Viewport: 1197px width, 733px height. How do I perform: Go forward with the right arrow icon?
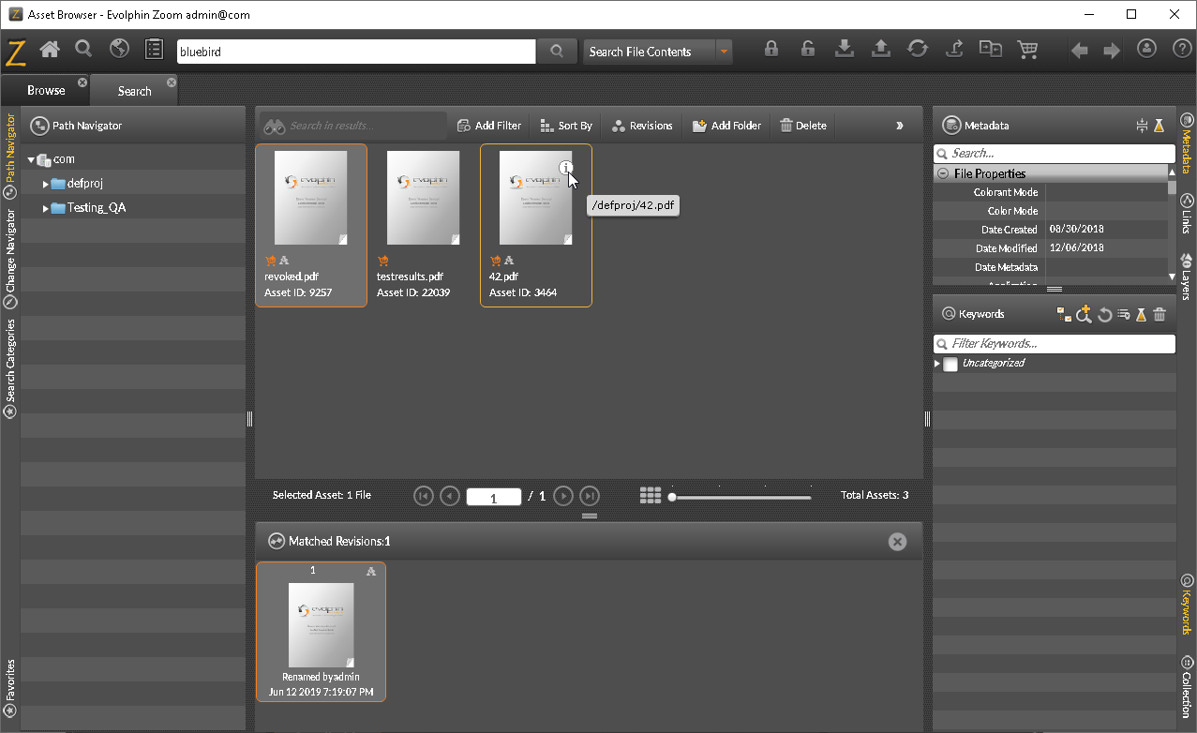[1112, 51]
